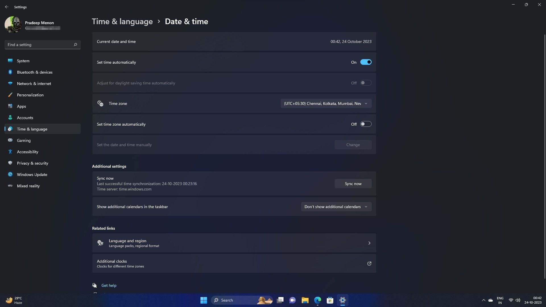Image resolution: width=546 pixels, height=307 pixels.
Task: Open the Time zone dropdown
Action: click(x=326, y=103)
